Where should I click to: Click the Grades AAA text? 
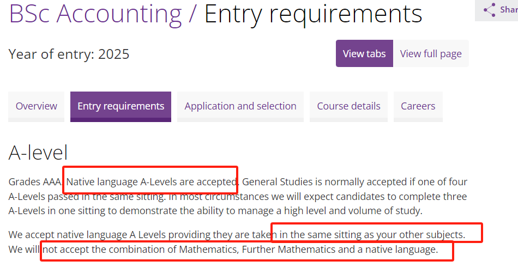coord(35,182)
